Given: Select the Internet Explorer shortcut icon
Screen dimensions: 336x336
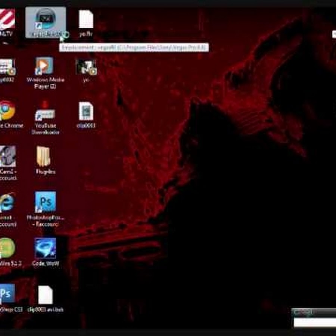Looking at the screenshot, I should [7, 202].
